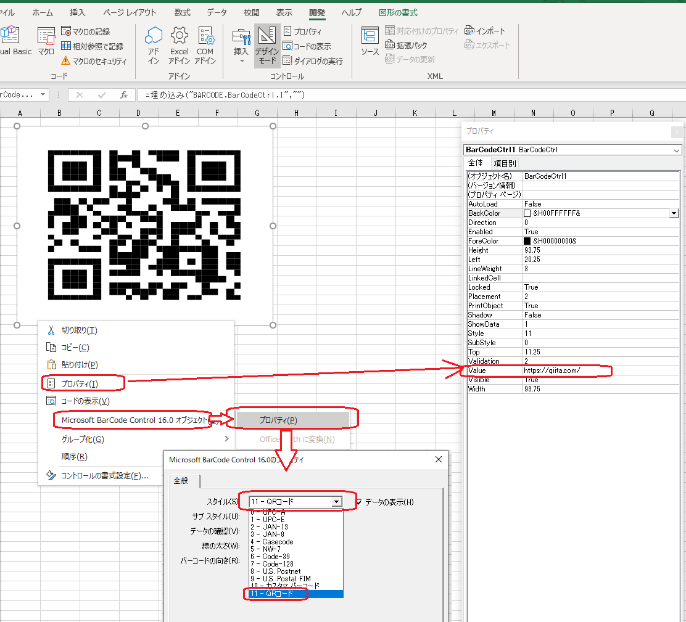Close the Properties (プロパティ) window

[x=676, y=131]
